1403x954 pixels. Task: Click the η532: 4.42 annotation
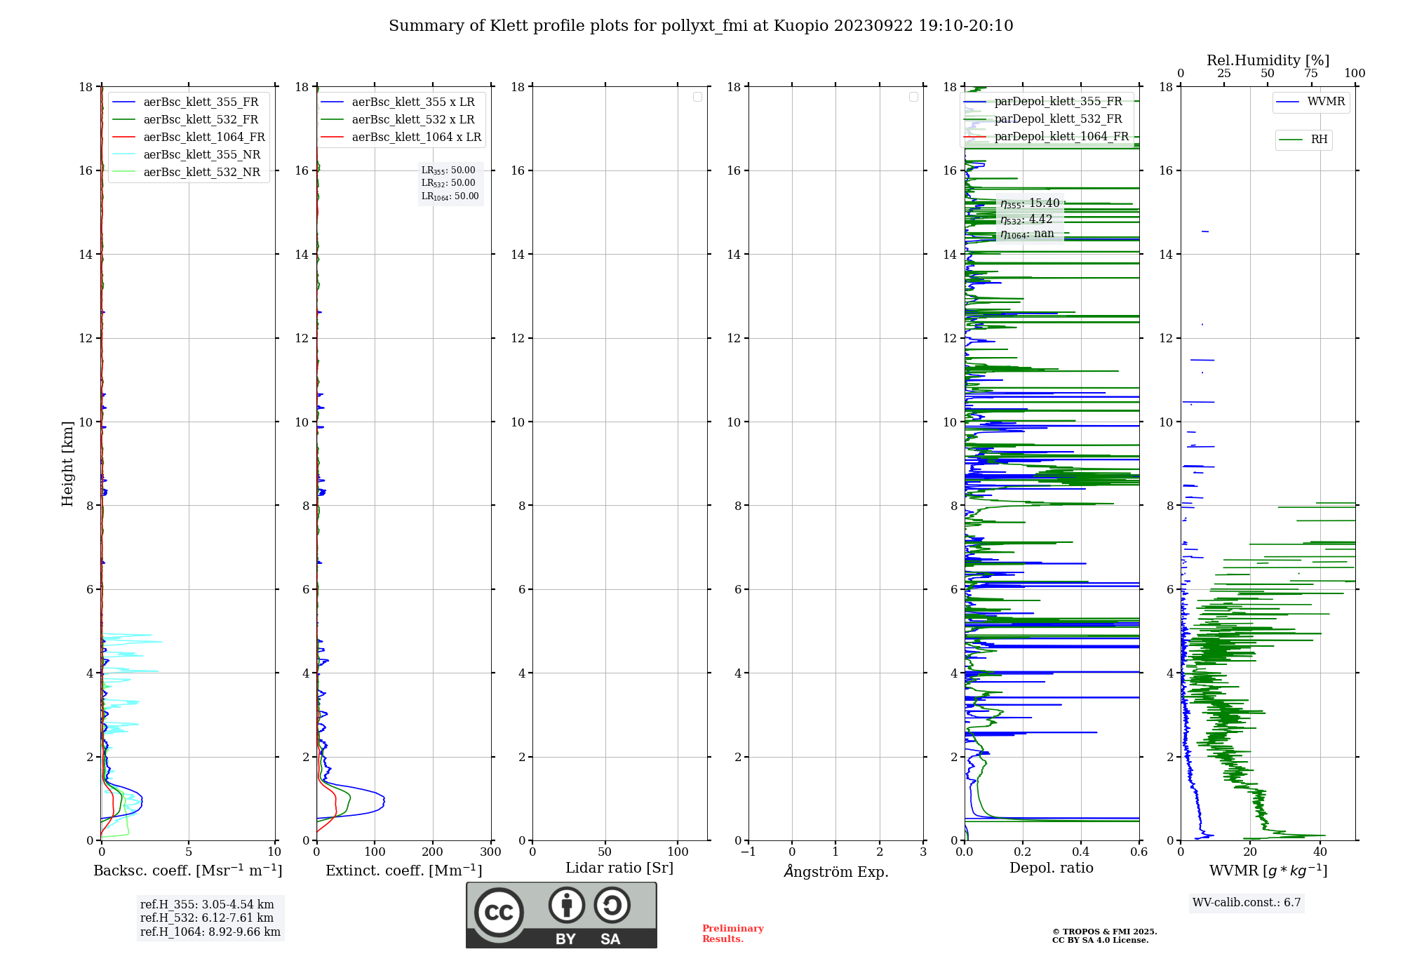tap(1026, 220)
